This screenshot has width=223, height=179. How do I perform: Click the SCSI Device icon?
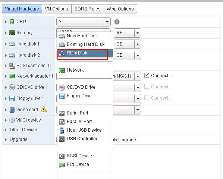(62, 156)
